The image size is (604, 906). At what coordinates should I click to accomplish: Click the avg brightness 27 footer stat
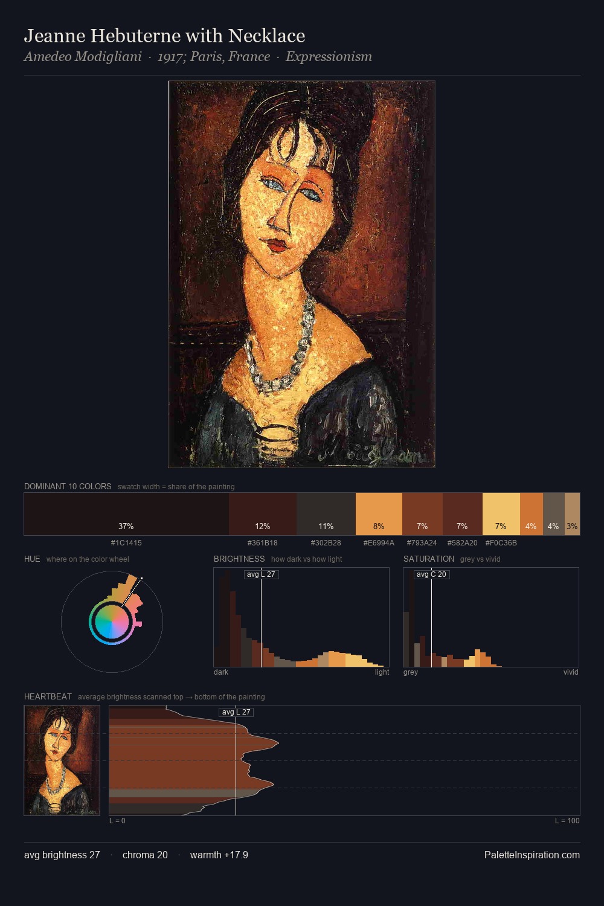point(62,855)
